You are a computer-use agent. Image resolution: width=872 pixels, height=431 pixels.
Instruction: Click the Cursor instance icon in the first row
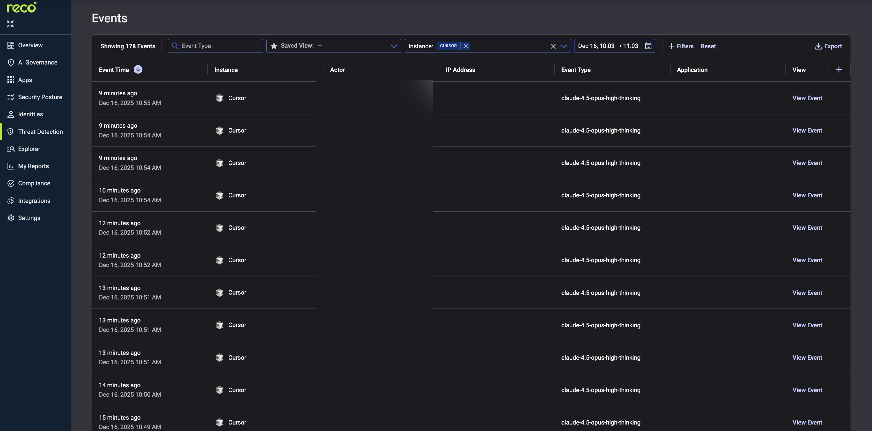(x=220, y=98)
